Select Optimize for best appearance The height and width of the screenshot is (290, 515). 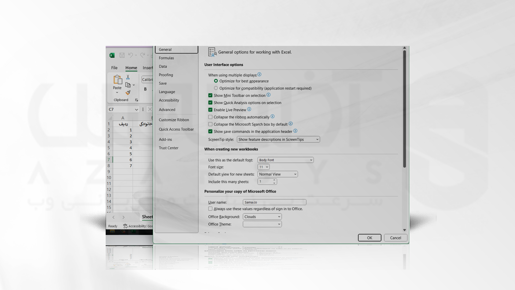[x=216, y=81]
